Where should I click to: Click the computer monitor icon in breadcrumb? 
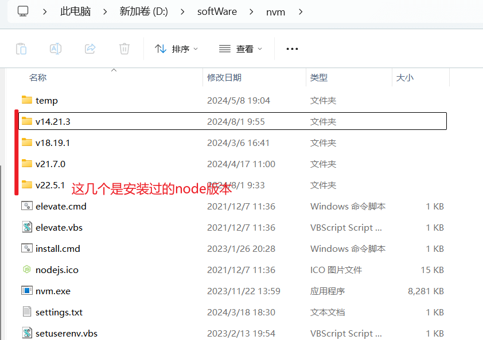pos(23,11)
